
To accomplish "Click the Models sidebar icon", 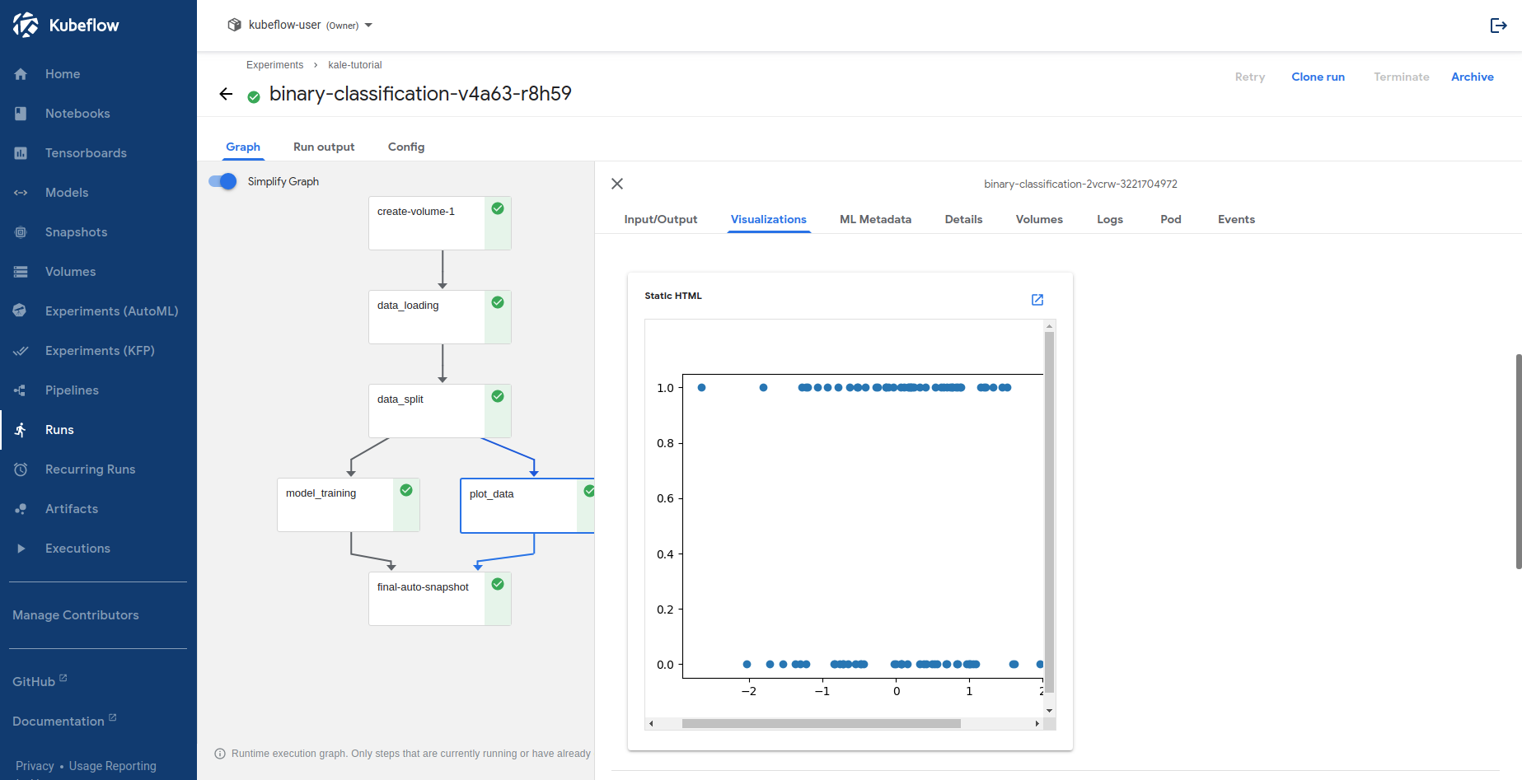I will pyautogui.click(x=21, y=193).
